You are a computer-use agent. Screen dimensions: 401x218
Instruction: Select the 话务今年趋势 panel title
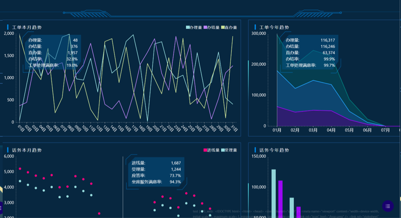(x=274, y=150)
